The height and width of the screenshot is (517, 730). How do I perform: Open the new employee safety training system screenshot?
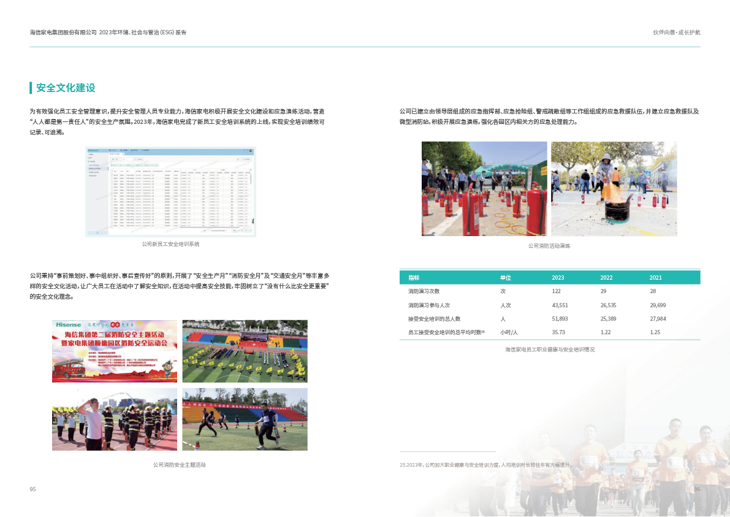170,191
